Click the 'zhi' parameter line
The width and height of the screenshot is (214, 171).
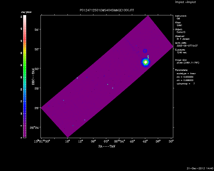pyautogui.click(x=185, y=80)
